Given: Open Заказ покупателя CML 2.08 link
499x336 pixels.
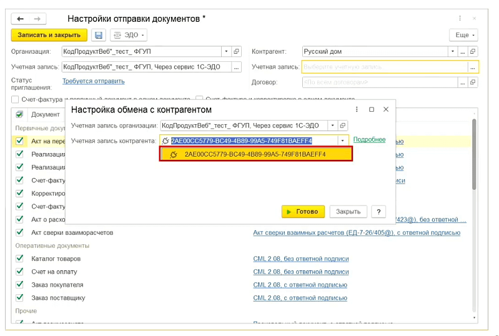Looking at the screenshot, I should coord(300,285).
